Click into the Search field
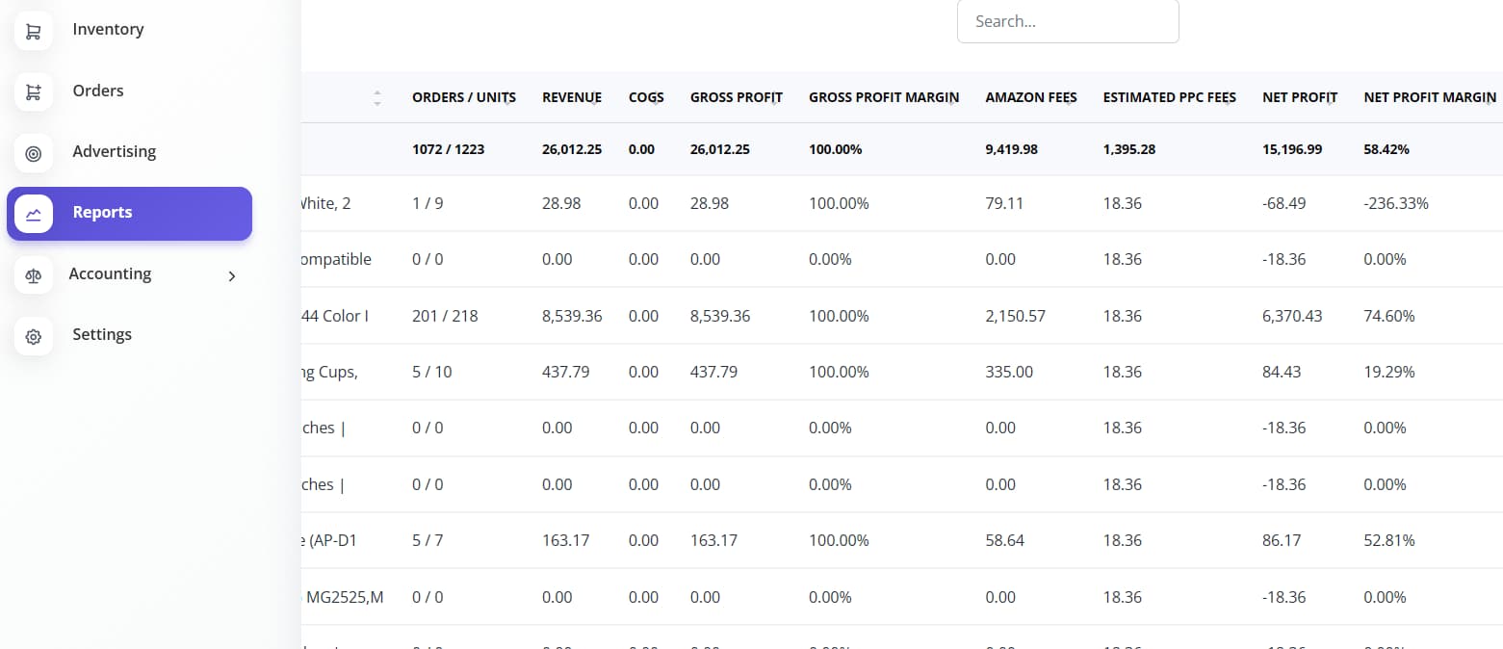 [x=1067, y=21]
